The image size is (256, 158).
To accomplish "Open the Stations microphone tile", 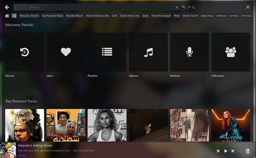I will click(189, 52).
